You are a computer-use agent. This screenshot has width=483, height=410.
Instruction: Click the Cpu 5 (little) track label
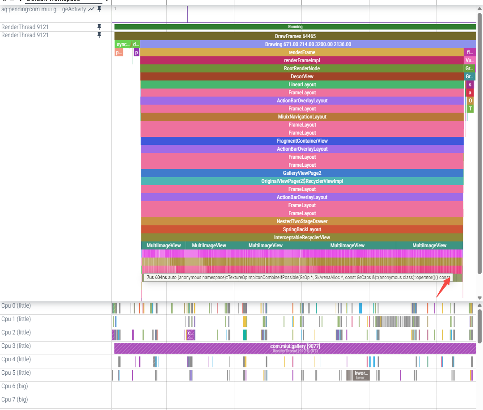click(x=16, y=372)
